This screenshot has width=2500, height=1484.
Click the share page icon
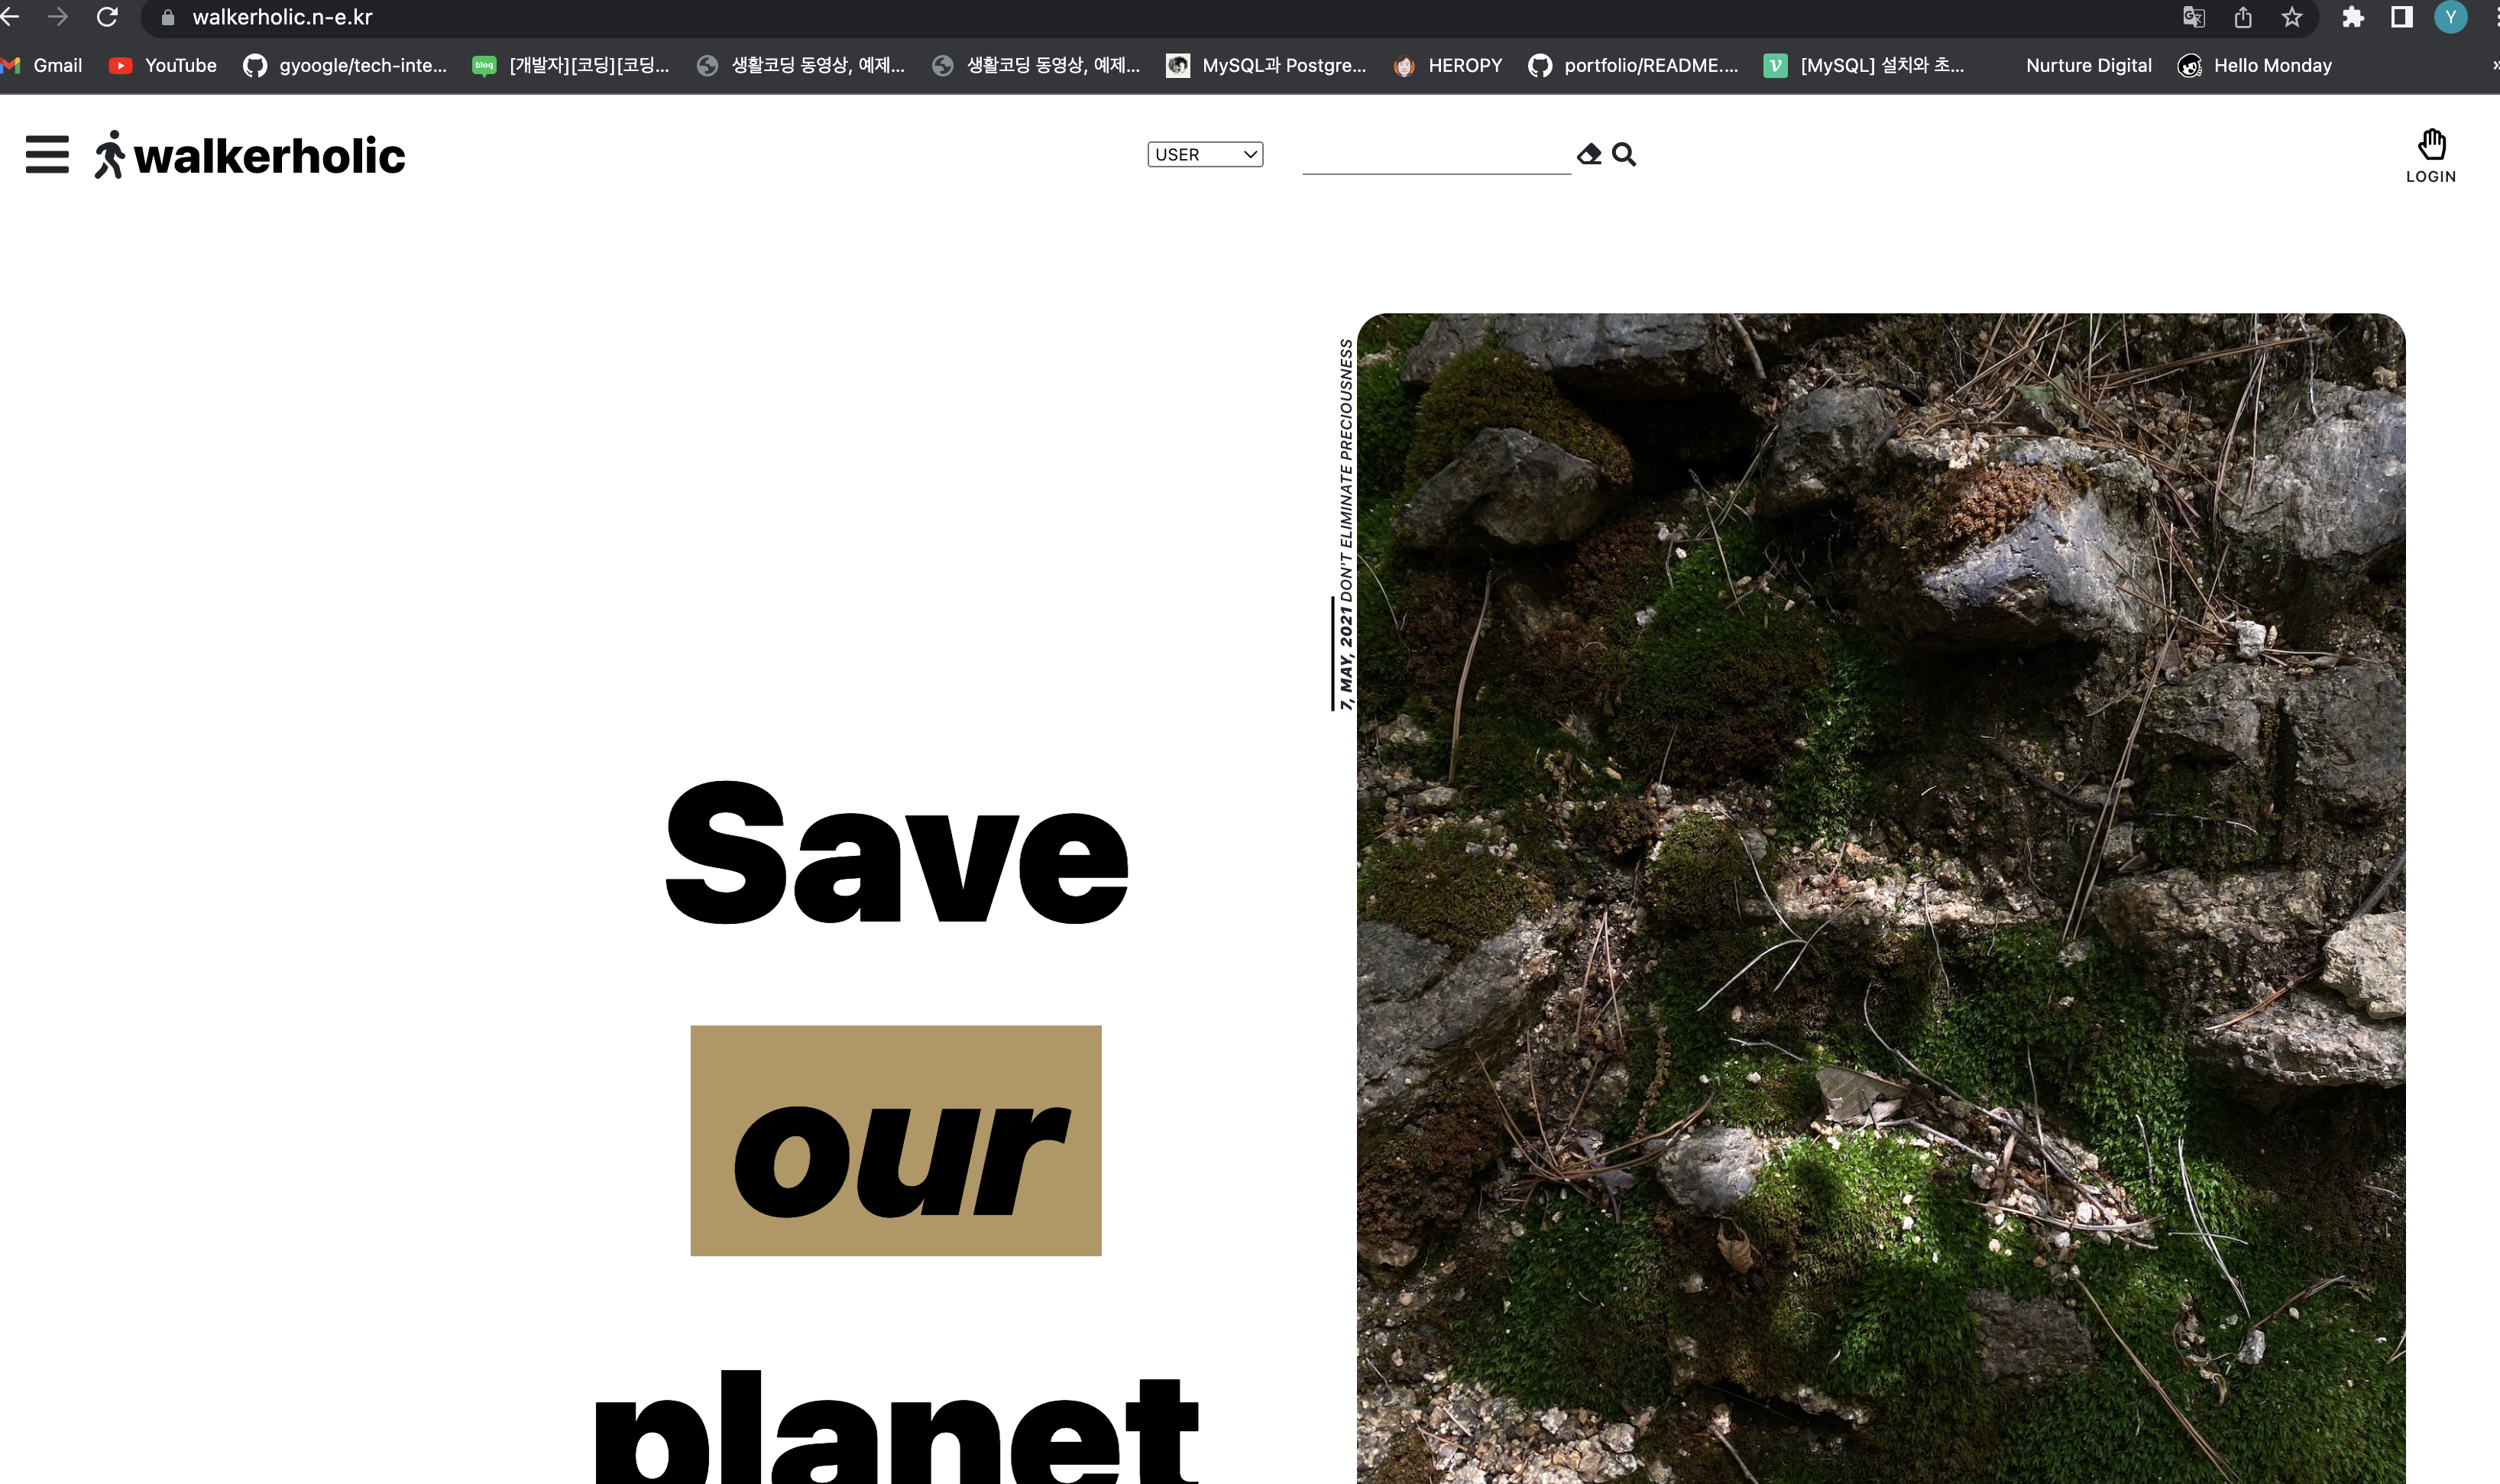click(x=2243, y=17)
